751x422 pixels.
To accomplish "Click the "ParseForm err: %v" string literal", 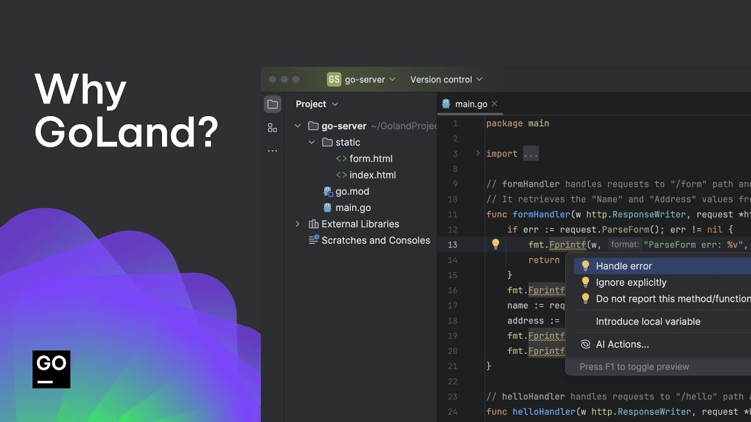I will click(x=694, y=245).
